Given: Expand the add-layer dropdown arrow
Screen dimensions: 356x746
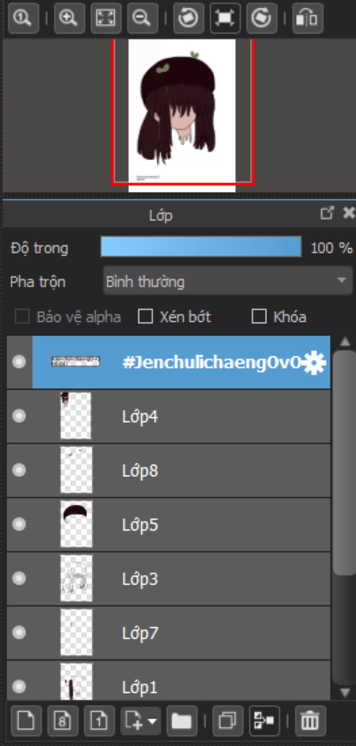Looking at the screenshot, I should [152, 721].
